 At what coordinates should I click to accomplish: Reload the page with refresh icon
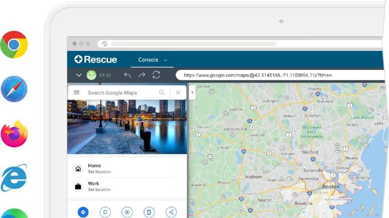[156, 75]
